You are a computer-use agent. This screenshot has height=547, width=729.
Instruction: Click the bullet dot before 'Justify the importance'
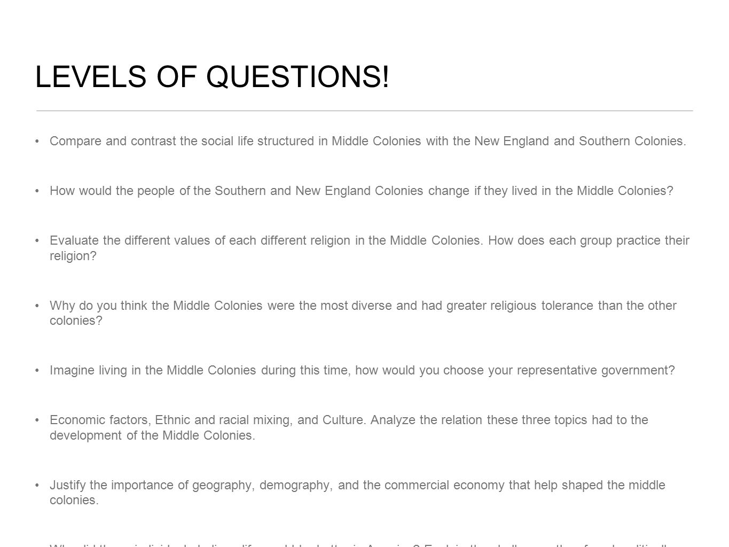37,485
